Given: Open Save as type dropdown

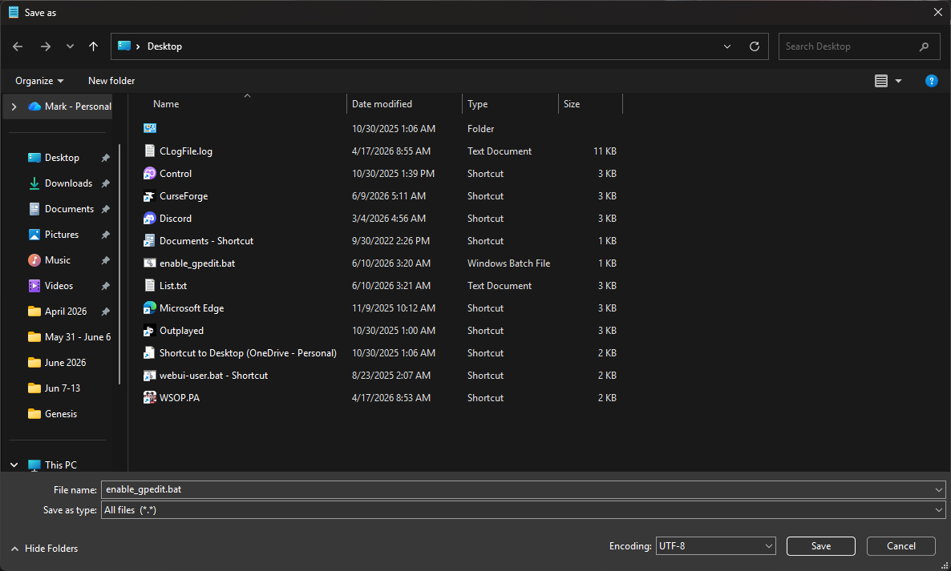Looking at the screenshot, I should pyautogui.click(x=523, y=510).
